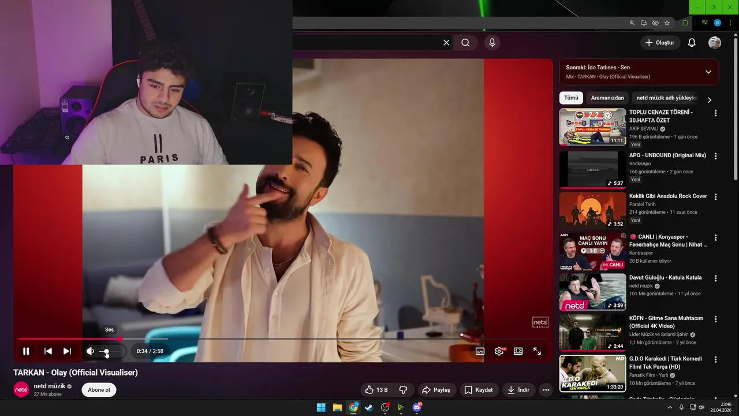Show more filter chips with arrow
The height and width of the screenshot is (416, 739).
[710, 100]
